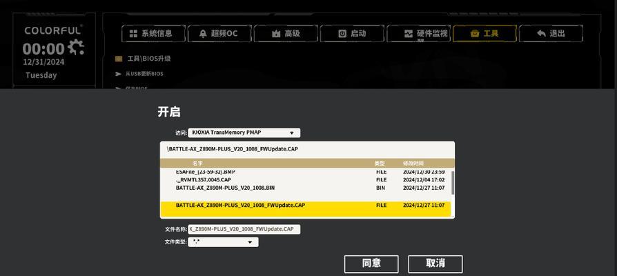617x276 pixels.
Task: Click the 类型 column header
Action: tap(380, 163)
